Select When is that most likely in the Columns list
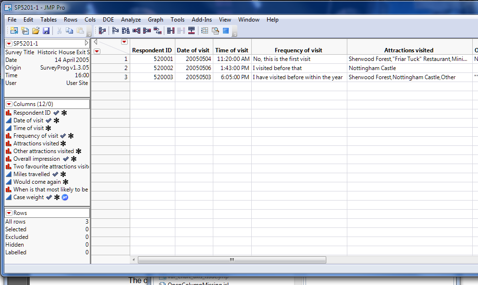478x285 pixels. (x=50, y=190)
